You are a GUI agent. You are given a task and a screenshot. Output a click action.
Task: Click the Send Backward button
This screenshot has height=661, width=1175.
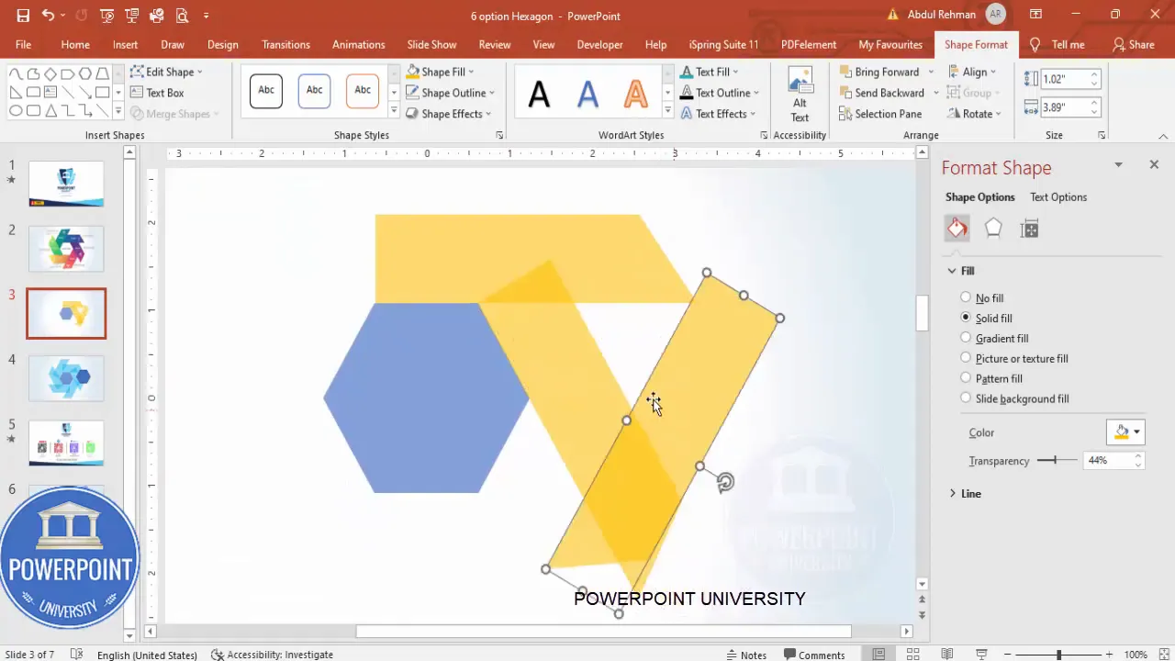[x=882, y=93]
